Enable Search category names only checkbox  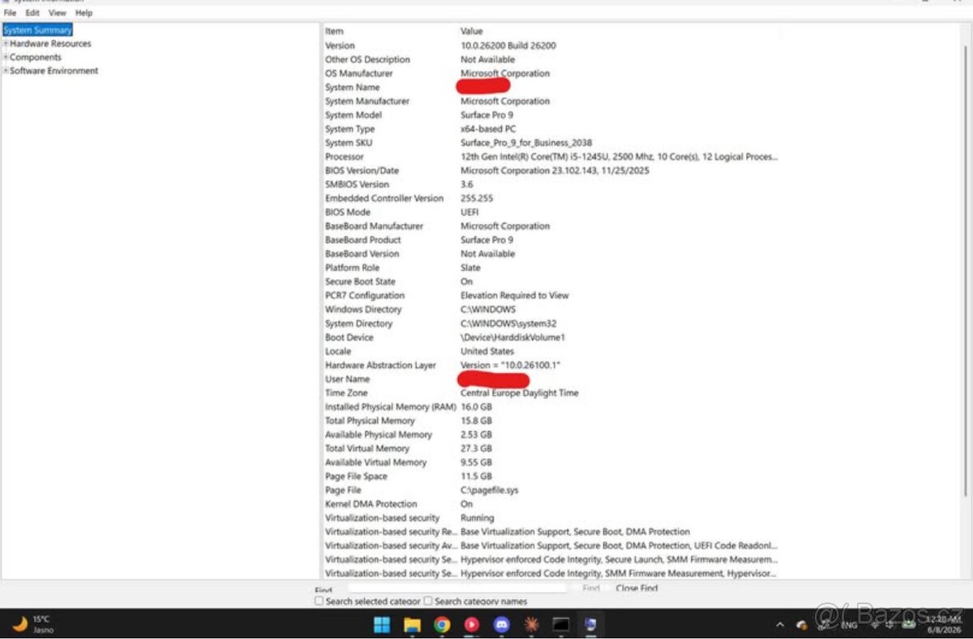tap(428, 602)
